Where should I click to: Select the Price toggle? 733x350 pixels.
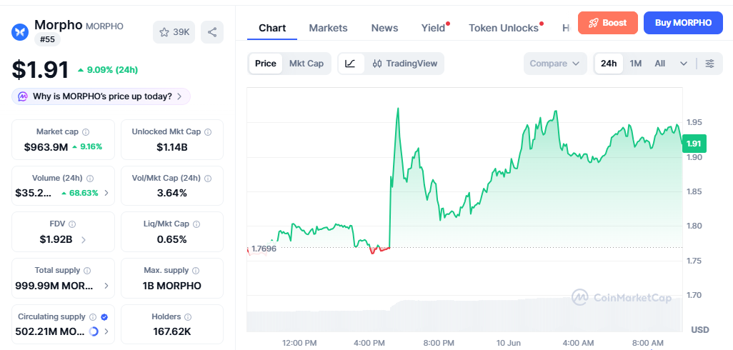(266, 64)
